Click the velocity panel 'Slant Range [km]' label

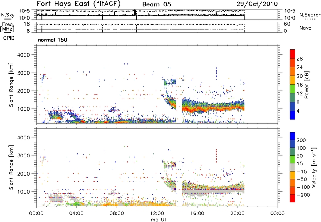point(11,168)
